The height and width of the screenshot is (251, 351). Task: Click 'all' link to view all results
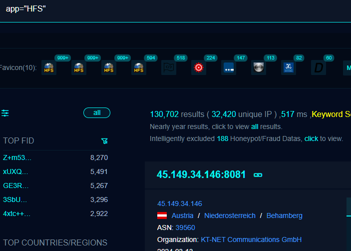255,126
